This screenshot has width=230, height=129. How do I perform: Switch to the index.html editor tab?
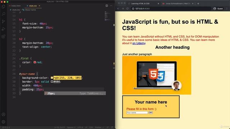click(15, 6)
